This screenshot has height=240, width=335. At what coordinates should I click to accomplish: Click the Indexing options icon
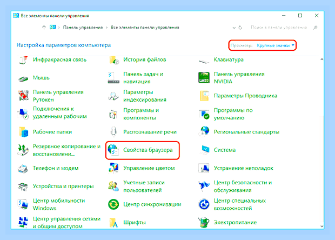113,96
